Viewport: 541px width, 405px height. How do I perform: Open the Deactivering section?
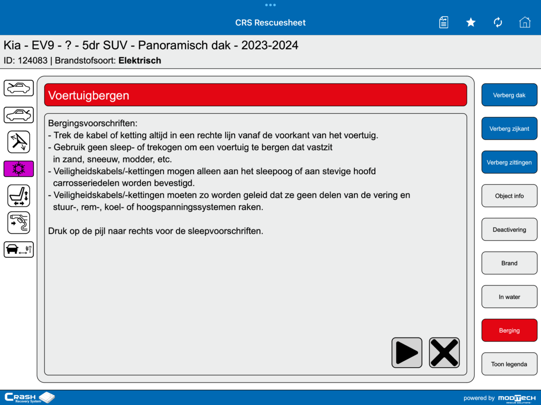pyautogui.click(x=509, y=229)
